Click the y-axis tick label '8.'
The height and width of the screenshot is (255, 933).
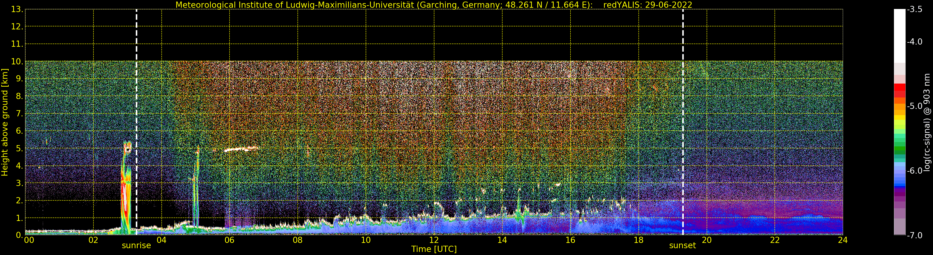pos(19,96)
